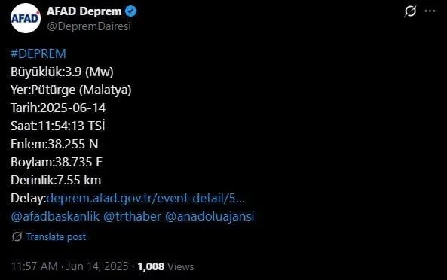Open the @trthaber mention
The image size is (447, 280).
[132, 216]
